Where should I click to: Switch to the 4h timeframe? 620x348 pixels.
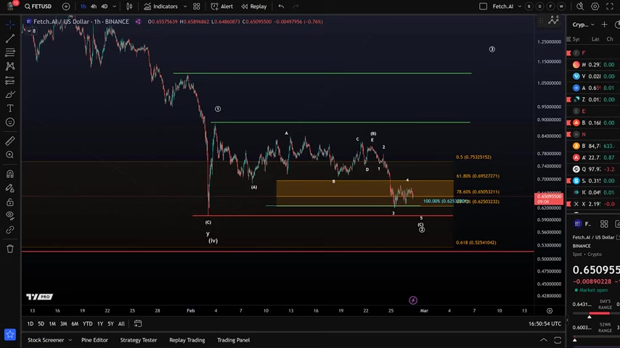94,7
